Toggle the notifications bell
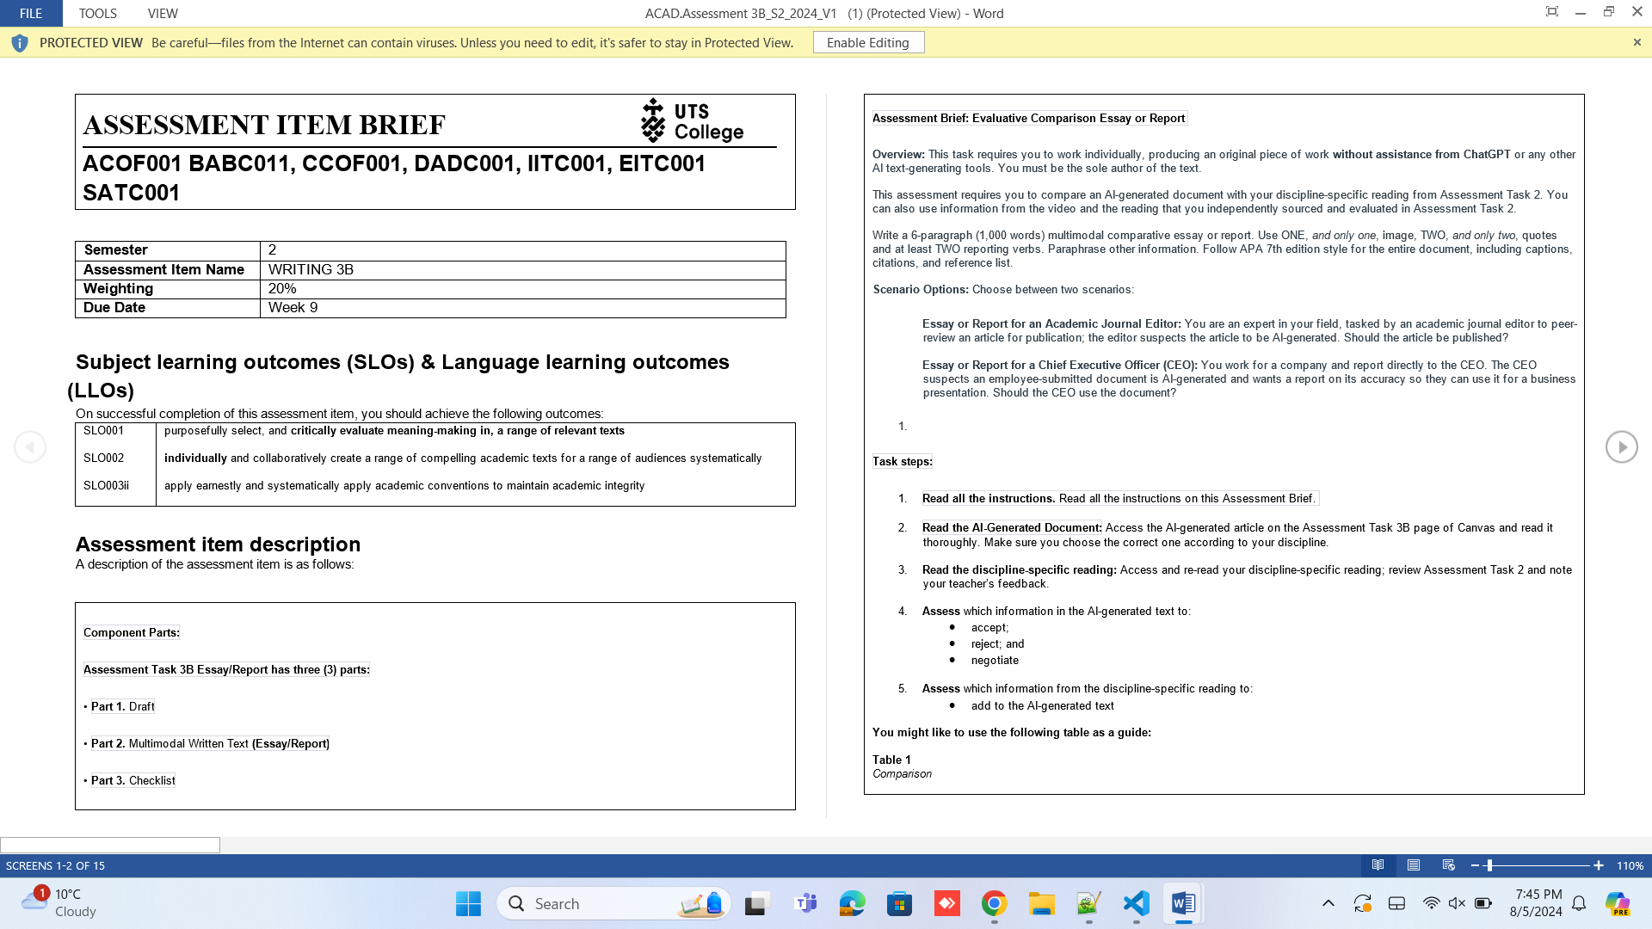Image resolution: width=1652 pixels, height=929 pixels. 1579,903
